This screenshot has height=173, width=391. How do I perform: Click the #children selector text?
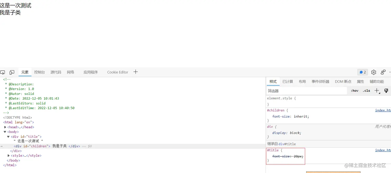276,110
